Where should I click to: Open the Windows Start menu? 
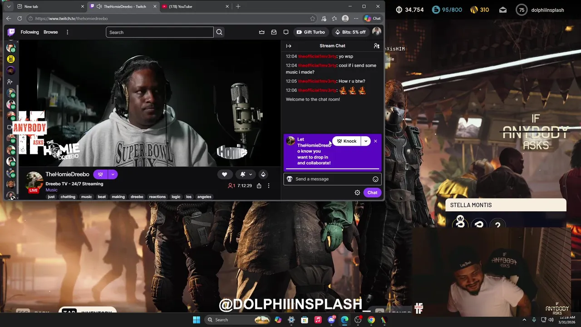point(197,320)
